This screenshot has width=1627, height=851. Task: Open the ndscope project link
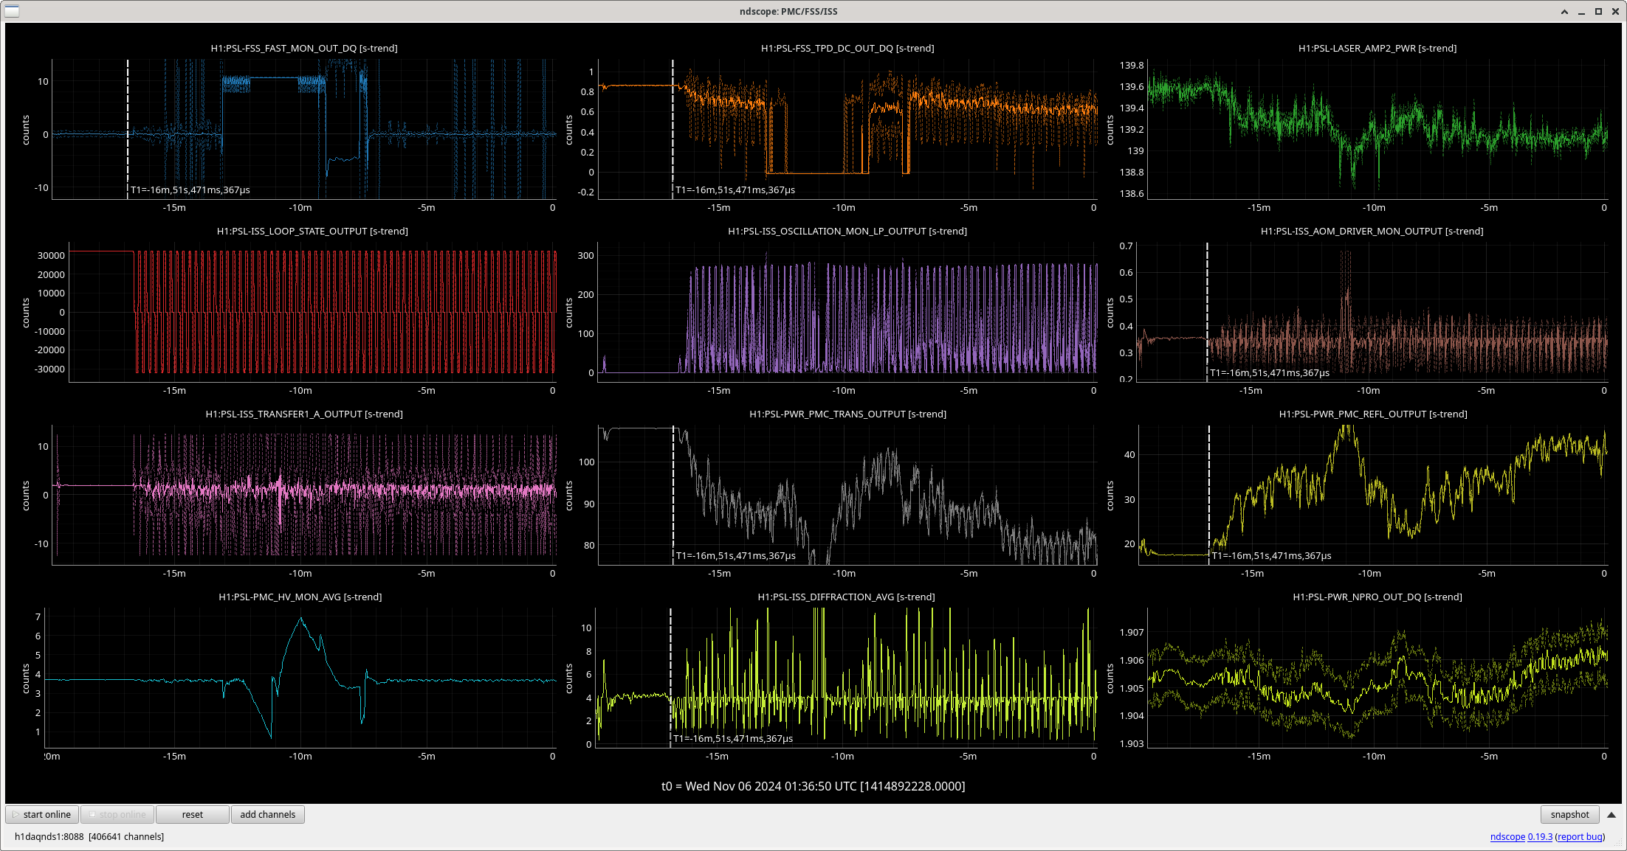[x=1507, y=836]
